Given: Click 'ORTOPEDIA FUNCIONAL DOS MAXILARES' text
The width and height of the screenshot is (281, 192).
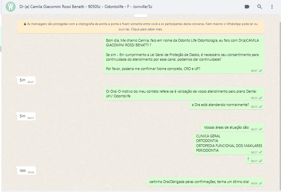Looking at the screenshot, I should [229, 146].
